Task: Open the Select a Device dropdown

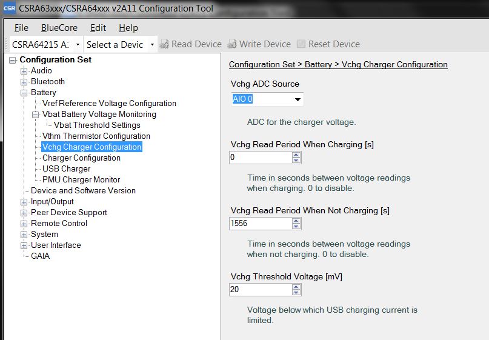Action: click(152, 45)
